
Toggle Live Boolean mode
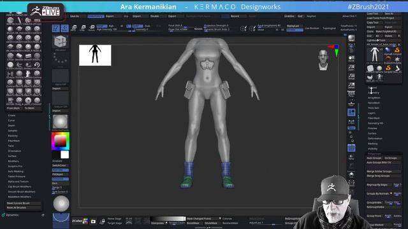tap(312, 28)
